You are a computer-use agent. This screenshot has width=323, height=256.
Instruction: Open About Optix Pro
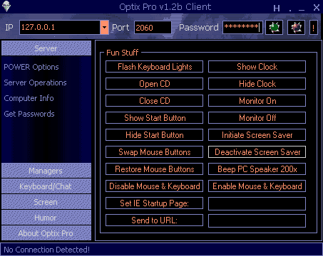coord(46,233)
